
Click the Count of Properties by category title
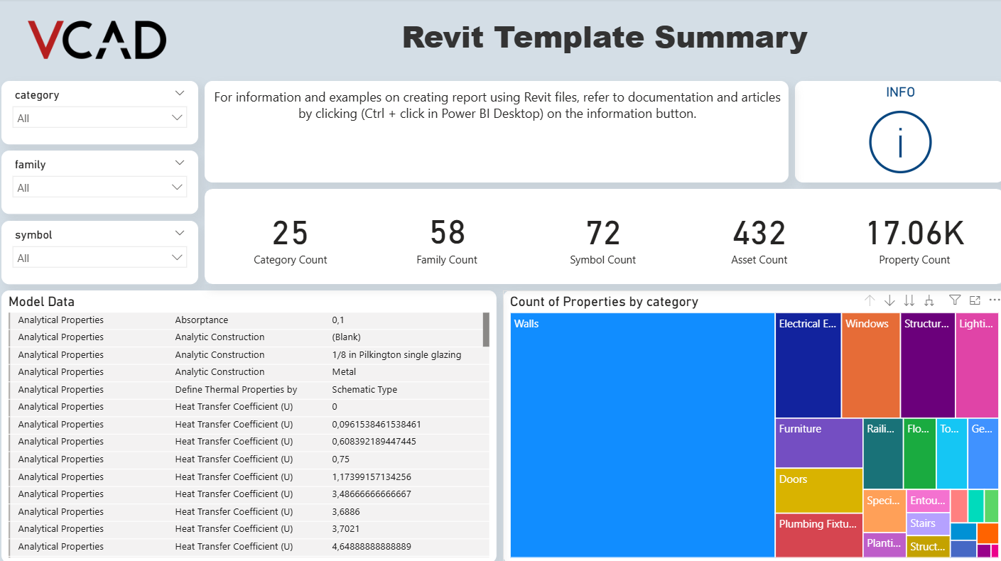(604, 302)
